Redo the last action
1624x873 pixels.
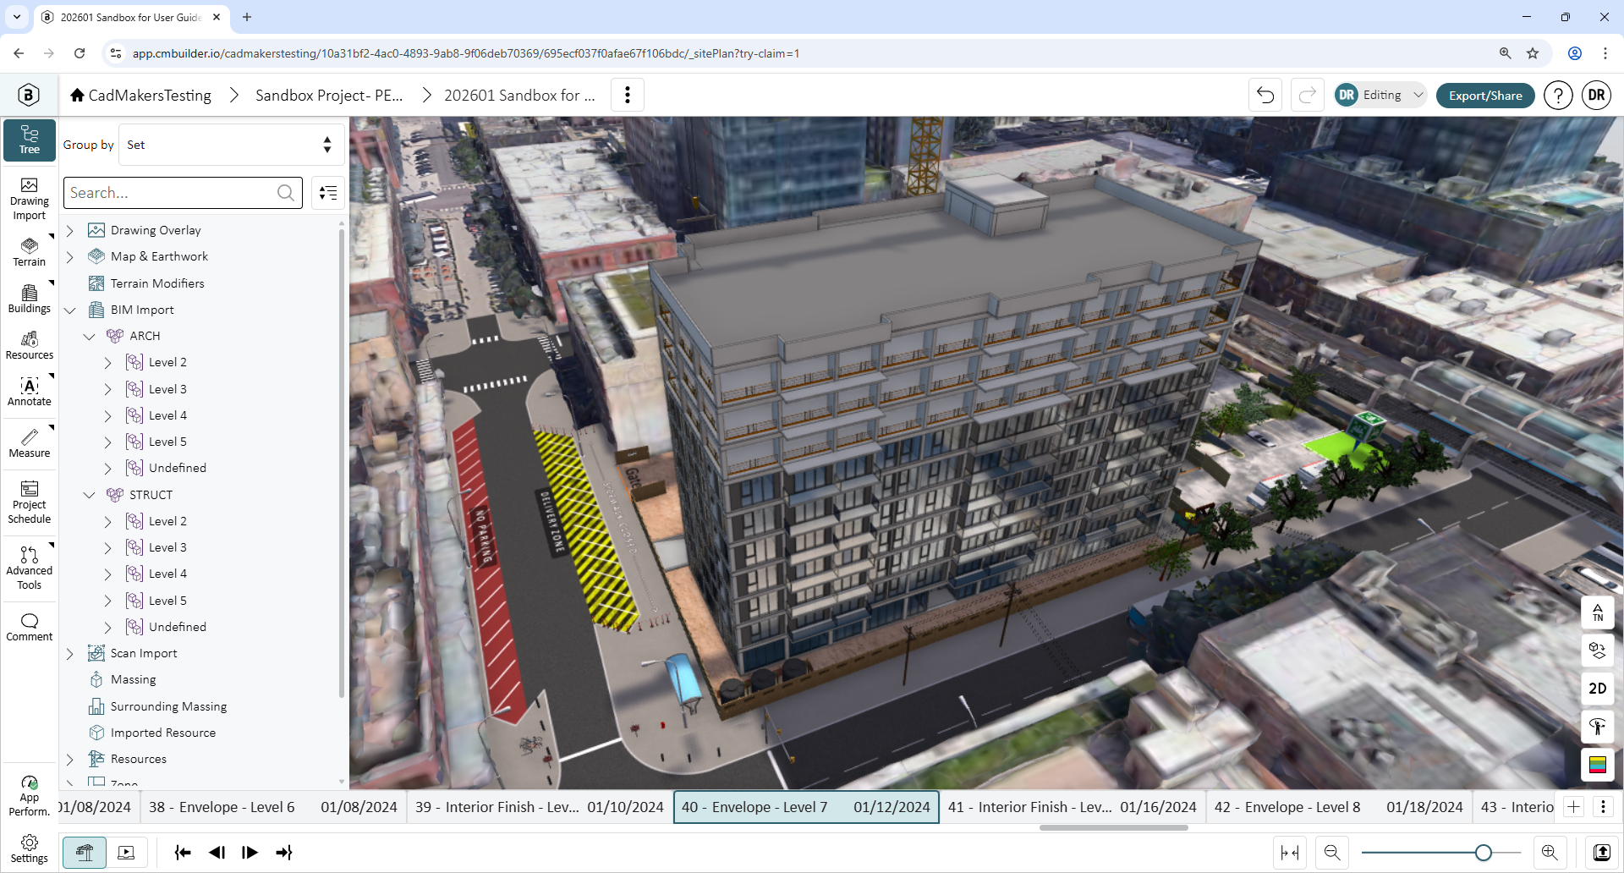(x=1307, y=95)
